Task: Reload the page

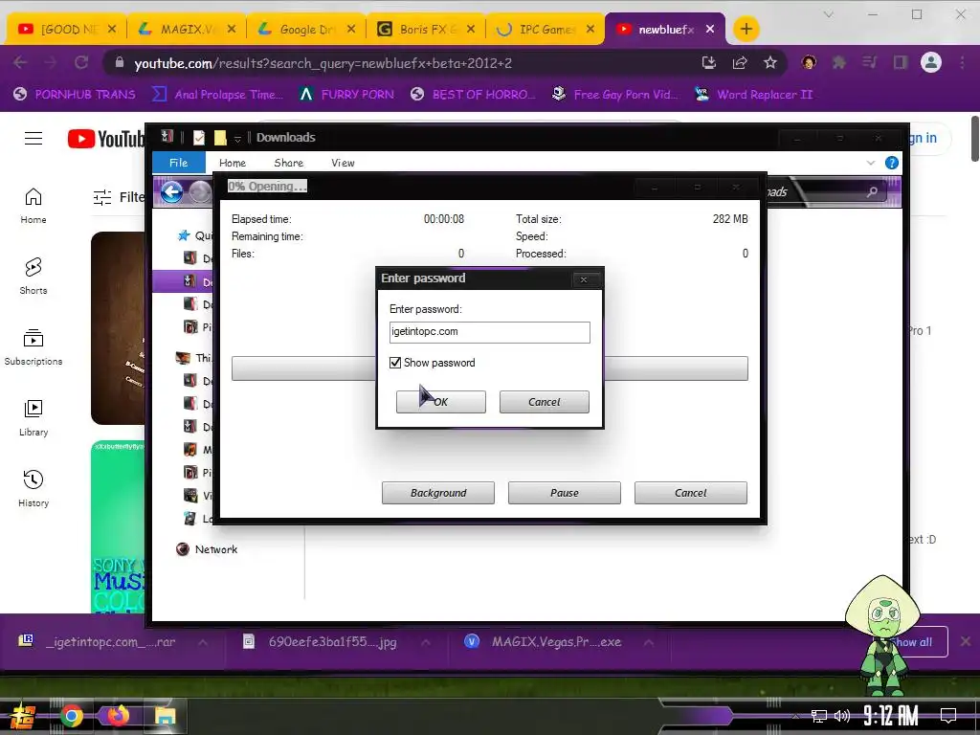Action: point(81,62)
